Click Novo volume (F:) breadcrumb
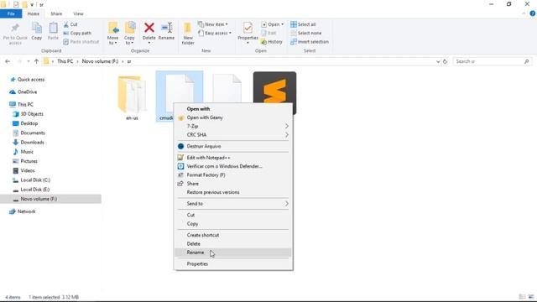The image size is (537, 302). point(100,61)
